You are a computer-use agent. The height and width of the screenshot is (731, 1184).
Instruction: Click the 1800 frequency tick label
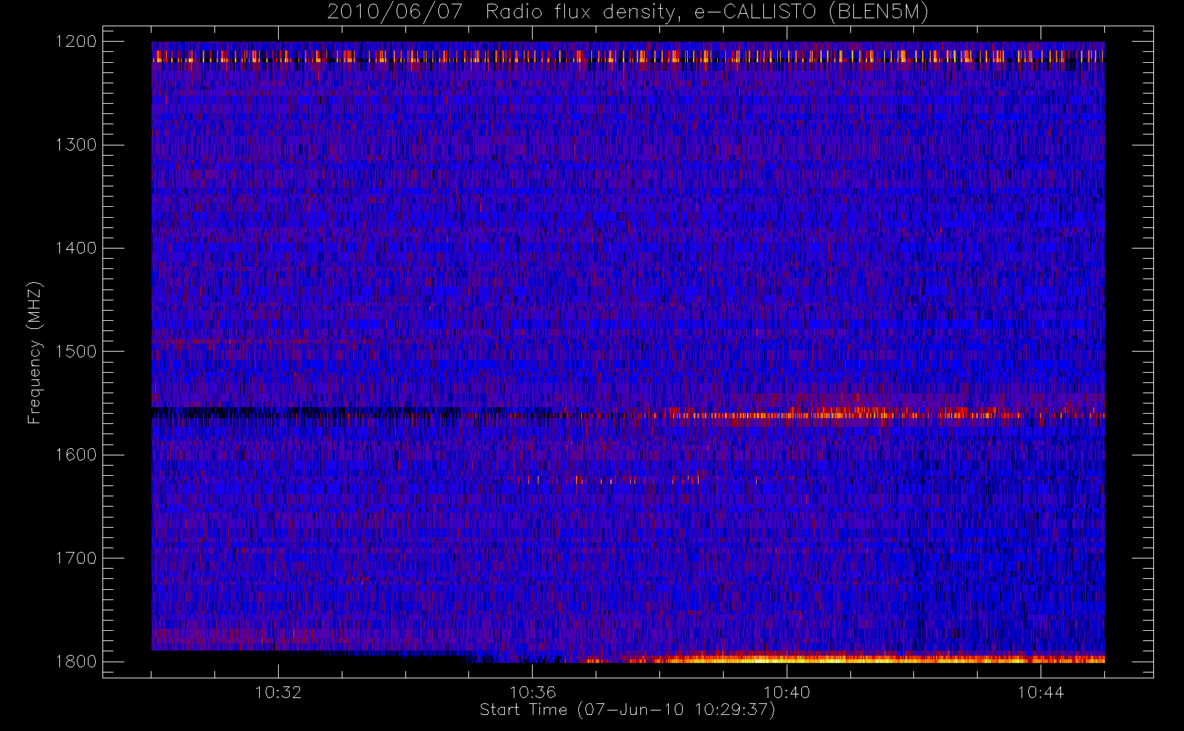[76, 662]
